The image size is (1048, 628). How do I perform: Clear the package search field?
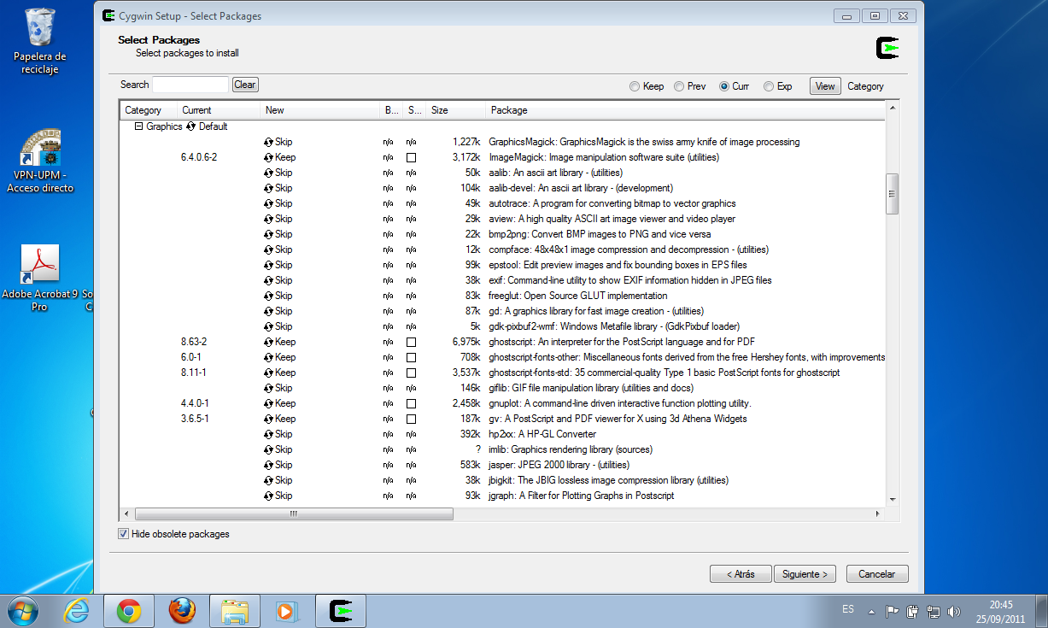[x=245, y=85]
